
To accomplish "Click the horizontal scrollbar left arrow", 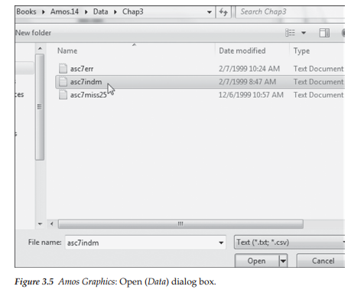I will pos(52,224).
